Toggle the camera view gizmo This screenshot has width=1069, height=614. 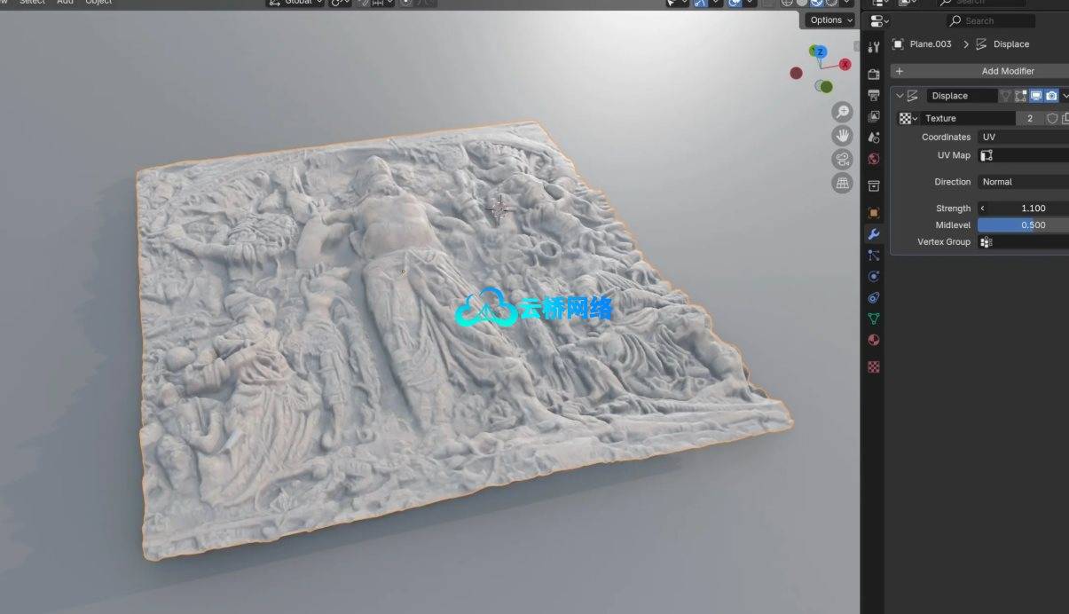842,160
